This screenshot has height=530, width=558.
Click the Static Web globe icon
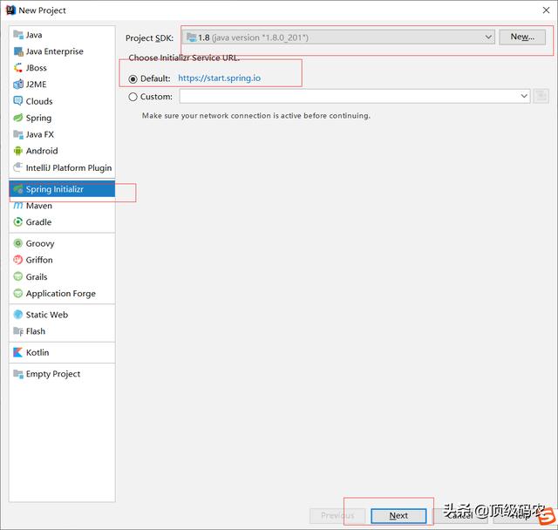[18, 315]
